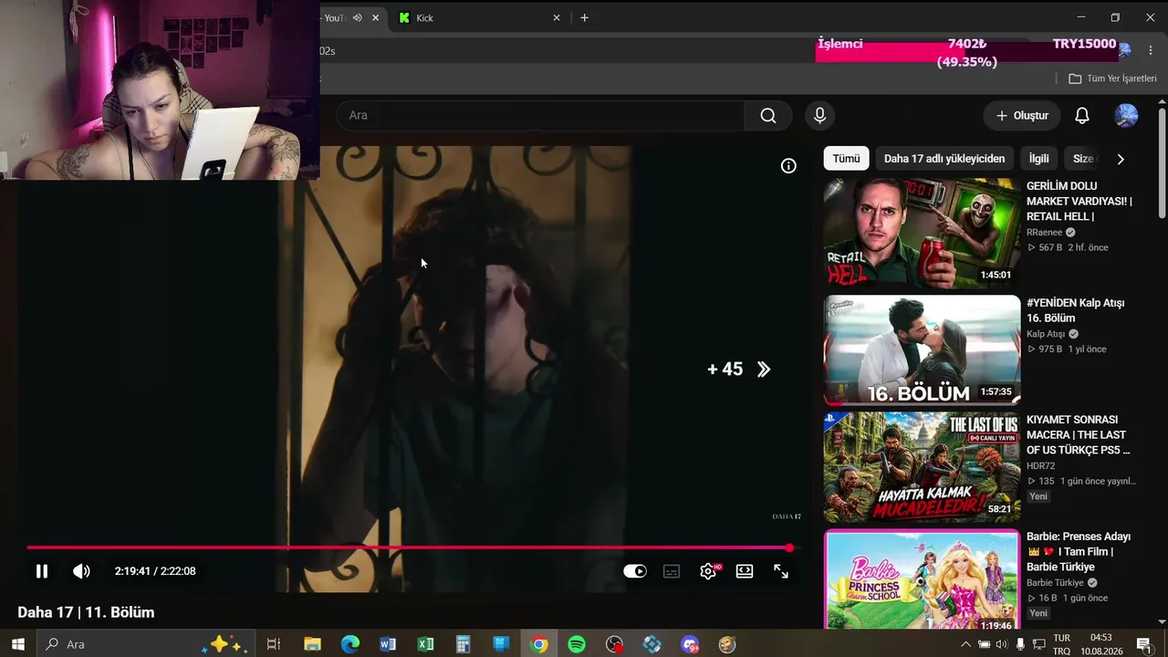
Task: Switch to the Kick browser tab
Action: click(x=478, y=18)
